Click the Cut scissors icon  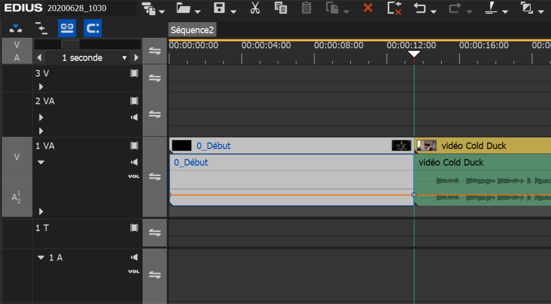(255, 8)
